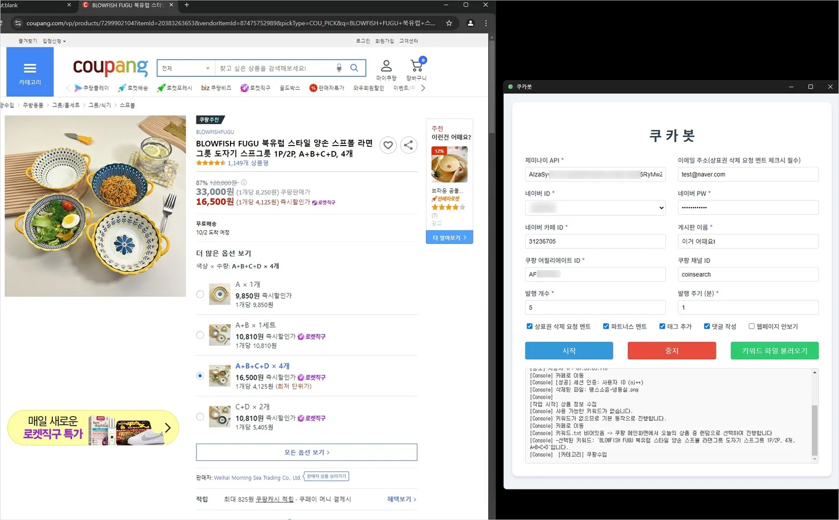The width and height of the screenshot is (839, 520).
Task: Click the 쿠카봇 console log scrollbar
Action: 814,430
